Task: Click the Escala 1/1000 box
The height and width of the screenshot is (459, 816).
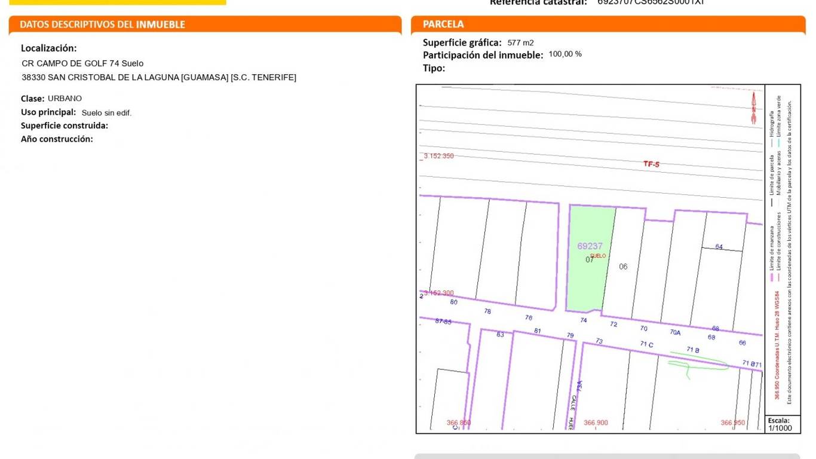Action: [783, 424]
